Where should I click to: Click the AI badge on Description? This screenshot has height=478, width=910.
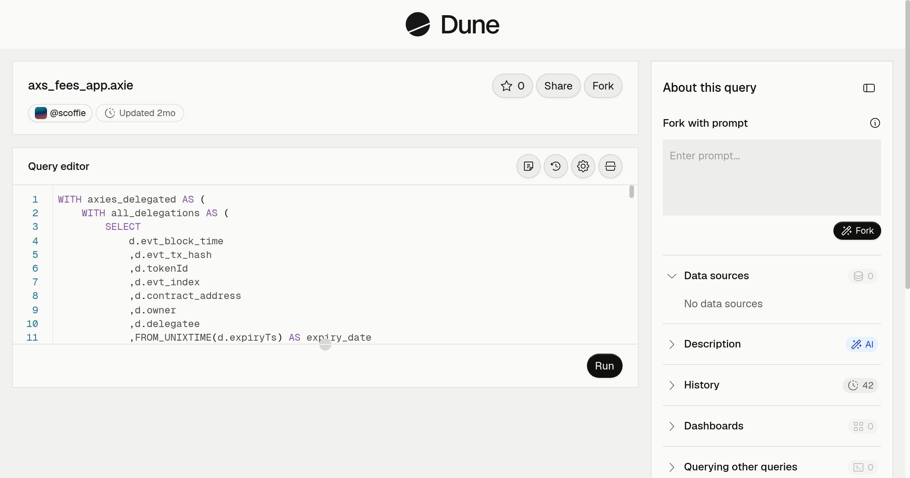tap(862, 344)
